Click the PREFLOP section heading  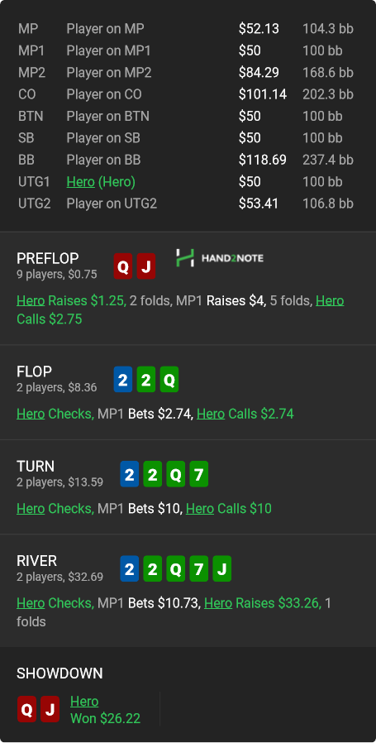coord(47,258)
